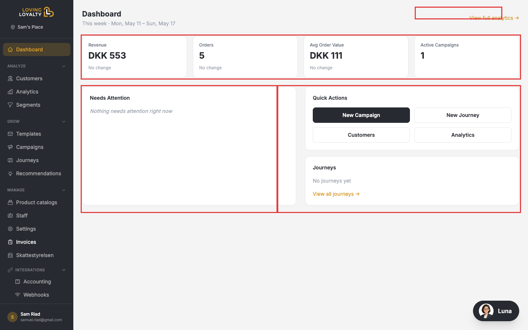Click the Invoices clipboard icon
Viewport: 528px width, 330px height.
10,242
